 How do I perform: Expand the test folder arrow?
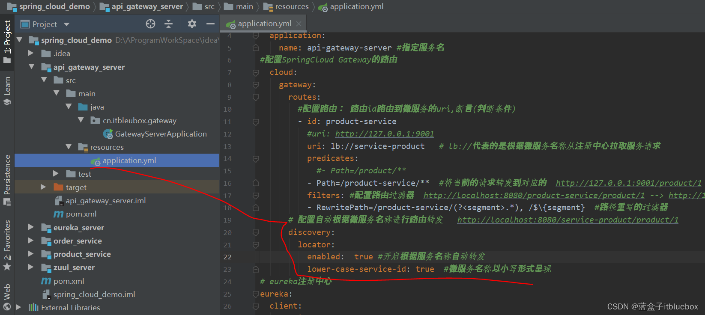(56, 174)
